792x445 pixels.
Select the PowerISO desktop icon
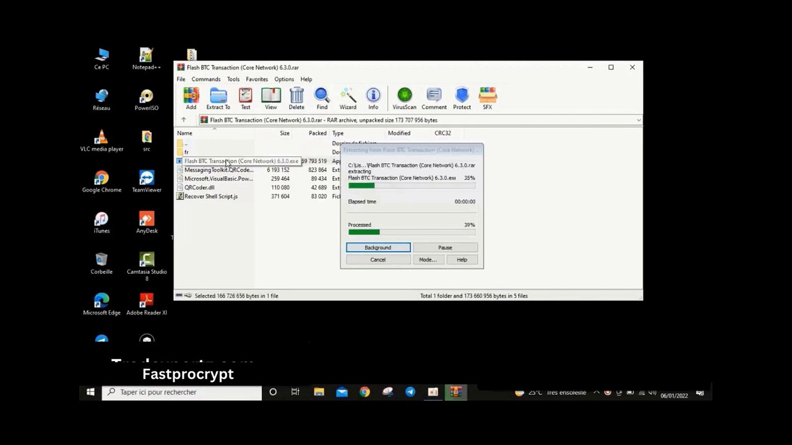147,100
